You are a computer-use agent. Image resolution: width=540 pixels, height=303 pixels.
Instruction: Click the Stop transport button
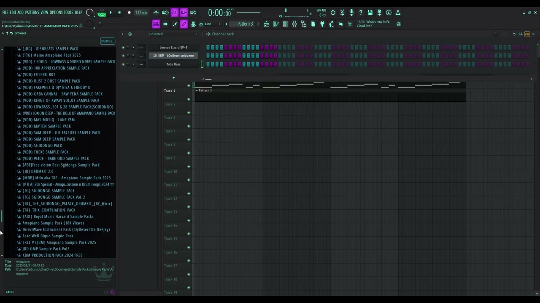[119, 13]
